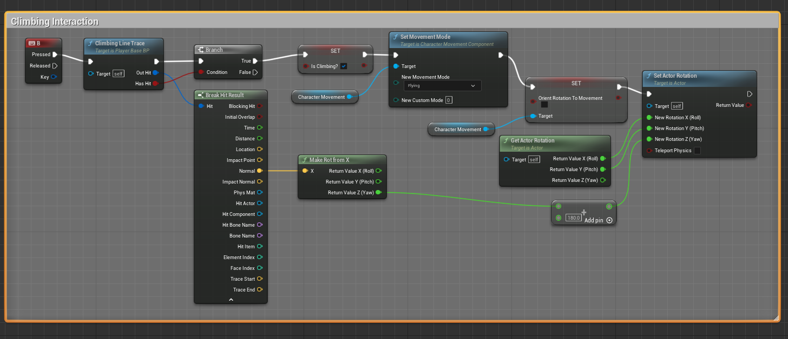The image size is (788, 339).
Task: Click the self Target field on Get Actor Rotation
Action: click(x=534, y=160)
